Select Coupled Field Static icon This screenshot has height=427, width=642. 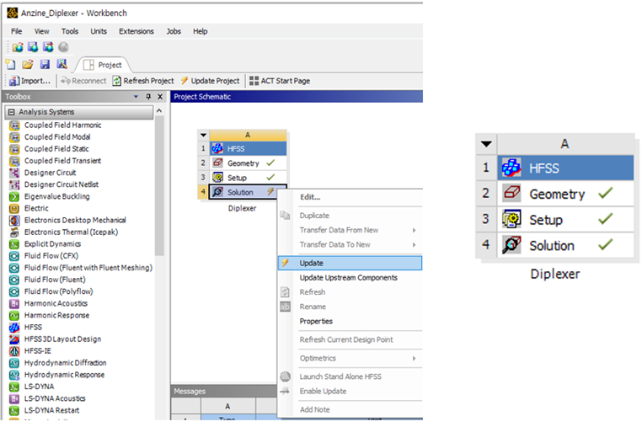point(14,149)
